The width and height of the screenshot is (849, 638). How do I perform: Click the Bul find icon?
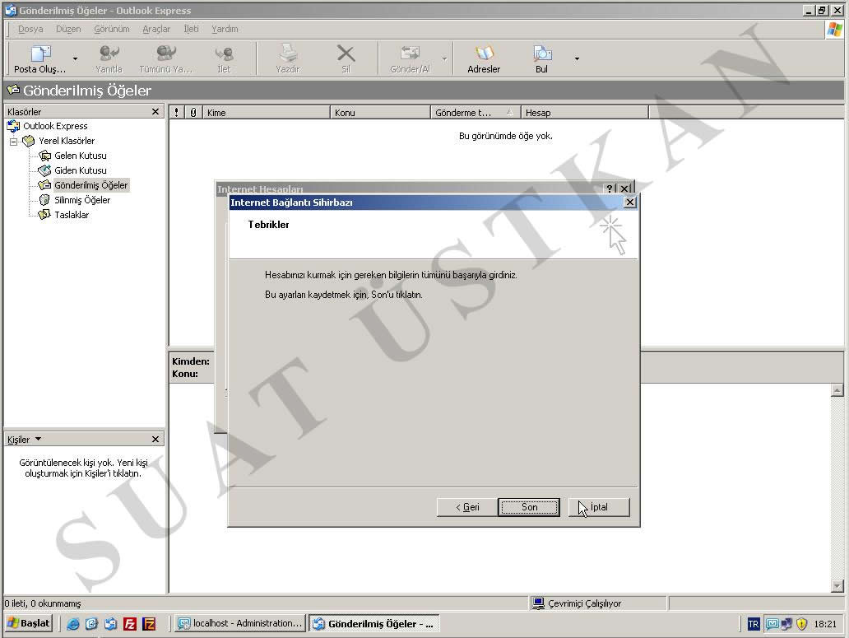542,58
